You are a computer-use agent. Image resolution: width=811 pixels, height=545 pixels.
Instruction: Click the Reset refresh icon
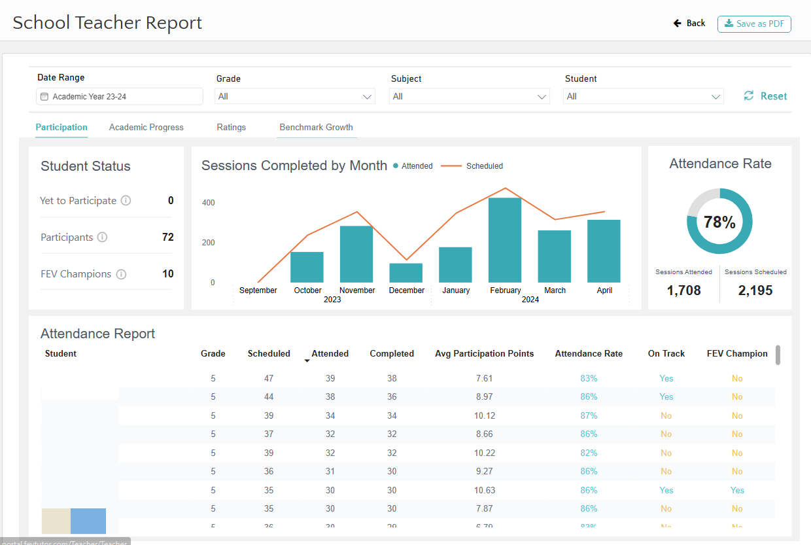point(749,96)
